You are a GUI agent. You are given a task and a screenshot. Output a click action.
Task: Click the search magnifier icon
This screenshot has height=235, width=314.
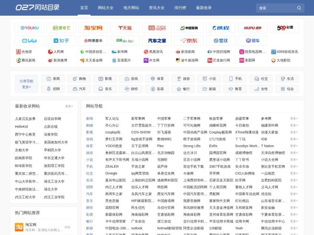click(299, 8)
